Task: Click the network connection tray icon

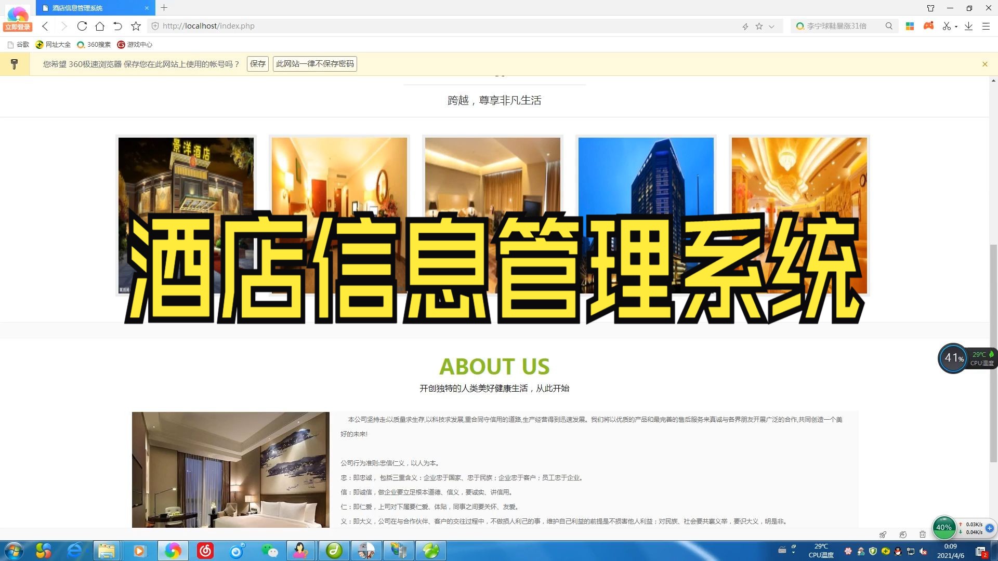Action: pyautogui.click(x=911, y=551)
